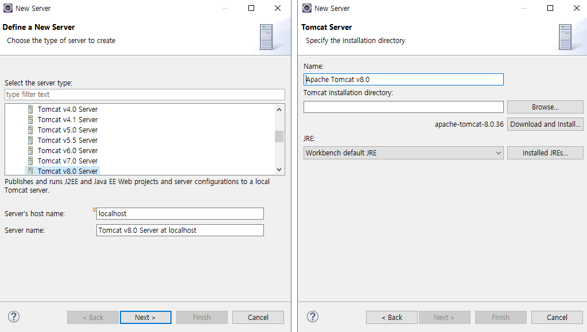Select Tomcat v4.0 Server icon in list
Image resolution: width=587 pixels, height=332 pixels.
pos(30,110)
